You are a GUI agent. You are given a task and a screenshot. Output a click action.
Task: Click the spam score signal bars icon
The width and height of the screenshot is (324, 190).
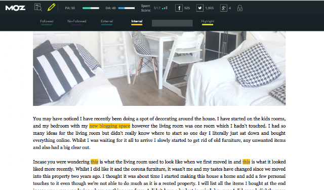[x=165, y=8]
